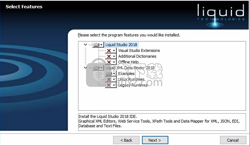Select the Liquid XML Data Binder 2018 feature

click(130, 68)
